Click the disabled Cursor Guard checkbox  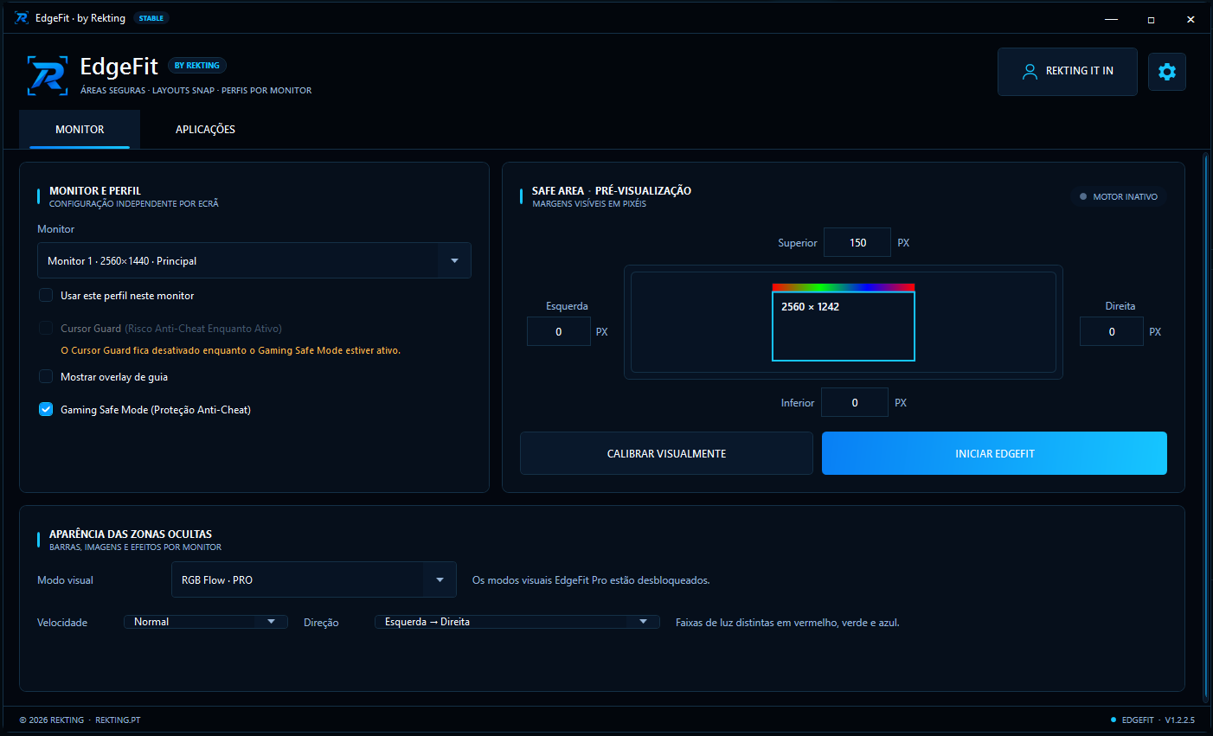[x=46, y=329]
